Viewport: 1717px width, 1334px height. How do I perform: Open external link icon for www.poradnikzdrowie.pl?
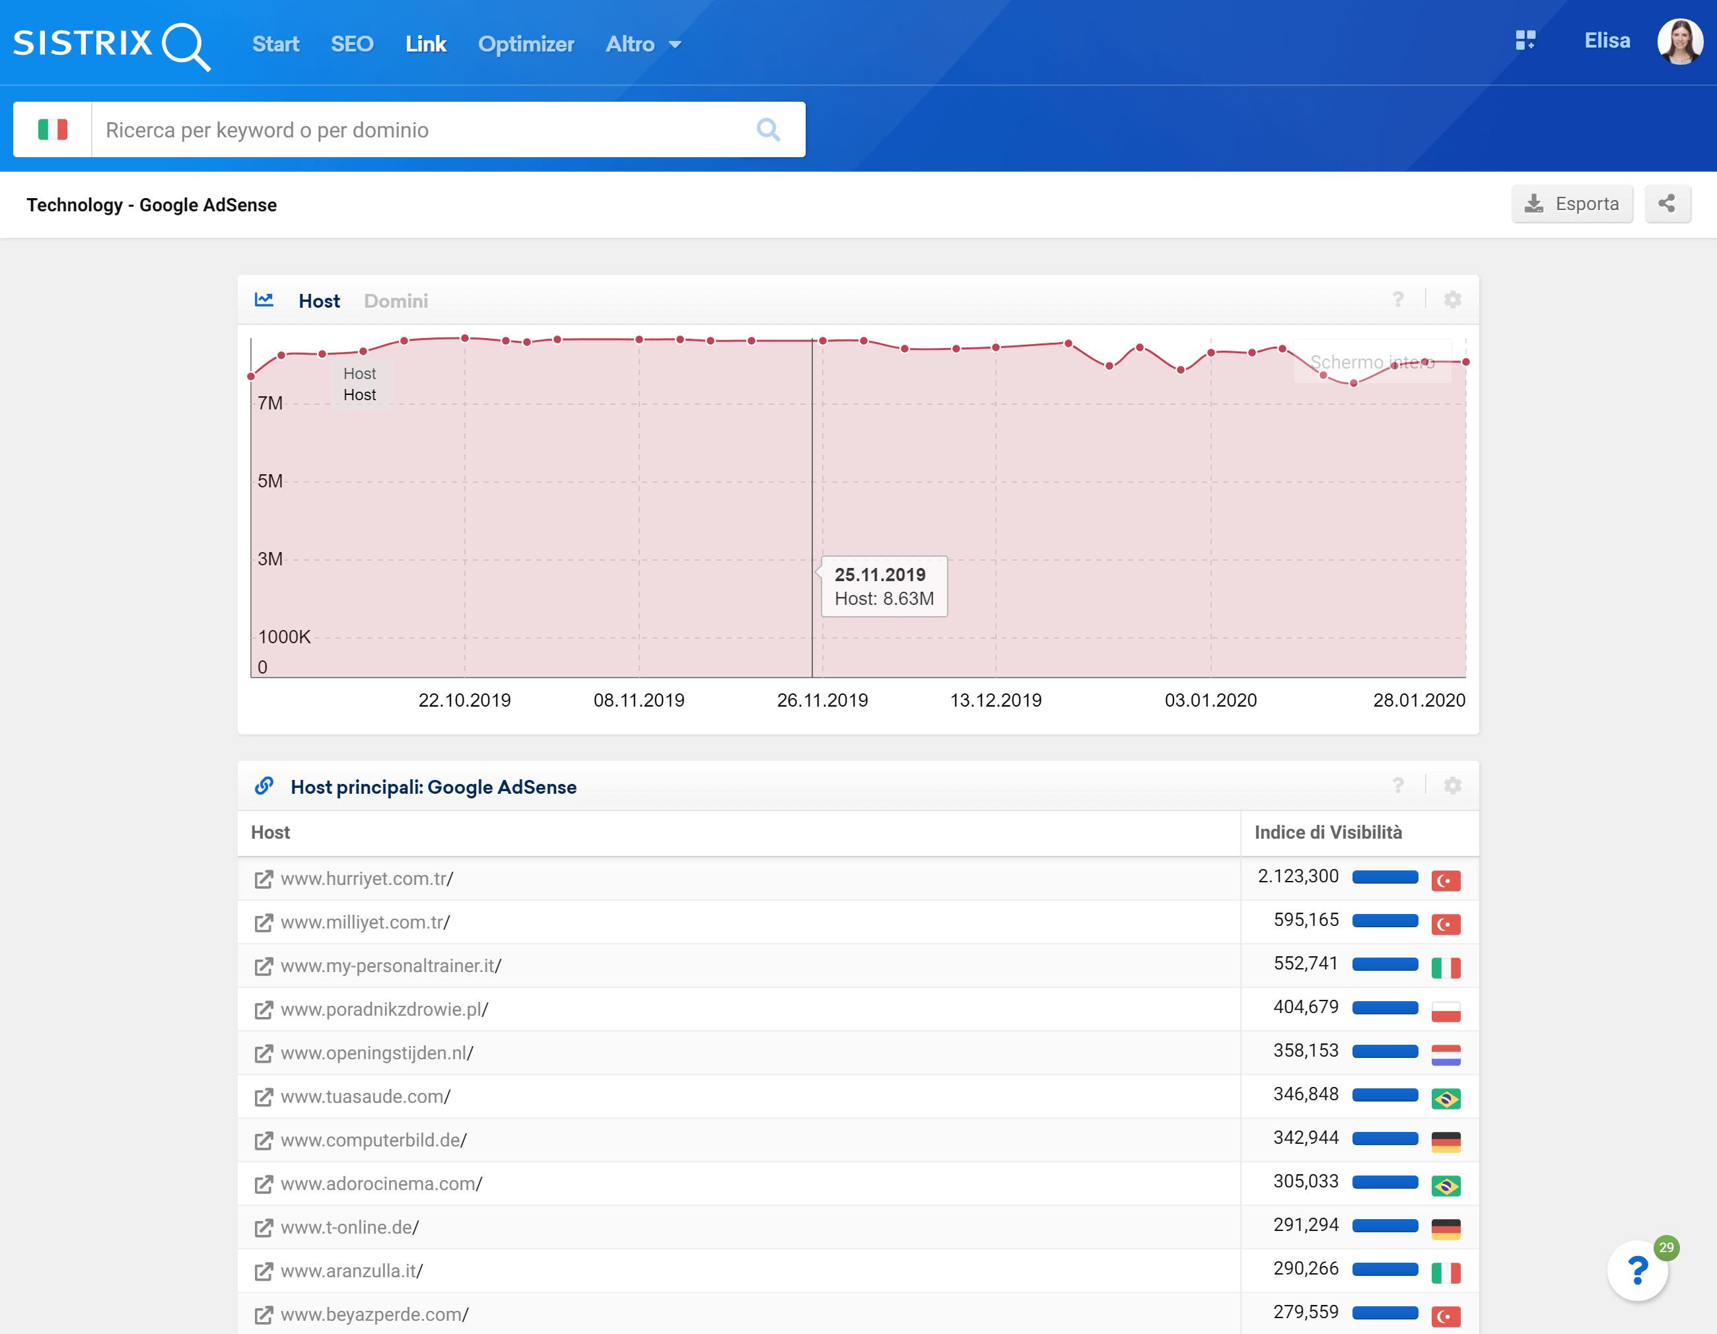[x=263, y=1010]
